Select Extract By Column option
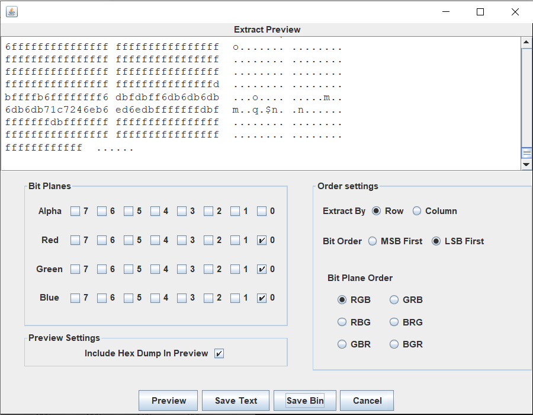 tap(417, 211)
